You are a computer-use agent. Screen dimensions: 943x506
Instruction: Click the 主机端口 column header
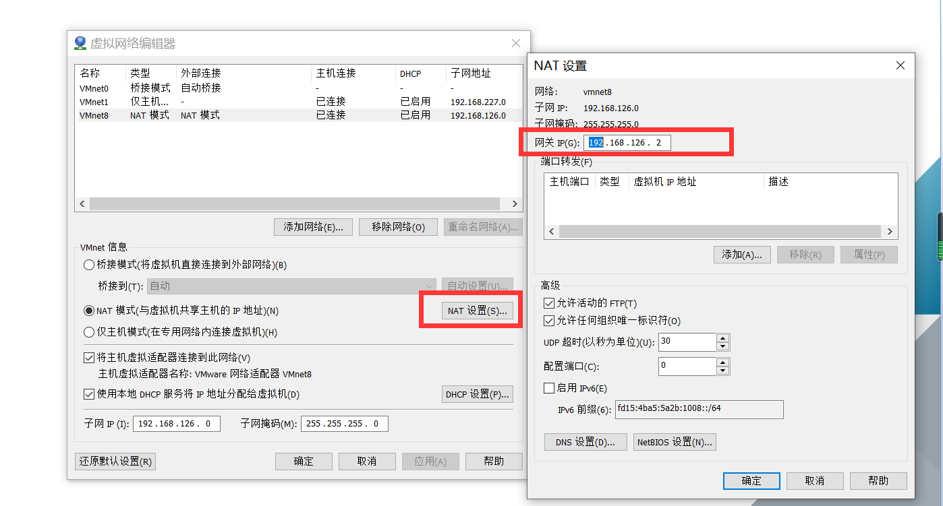coord(569,182)
